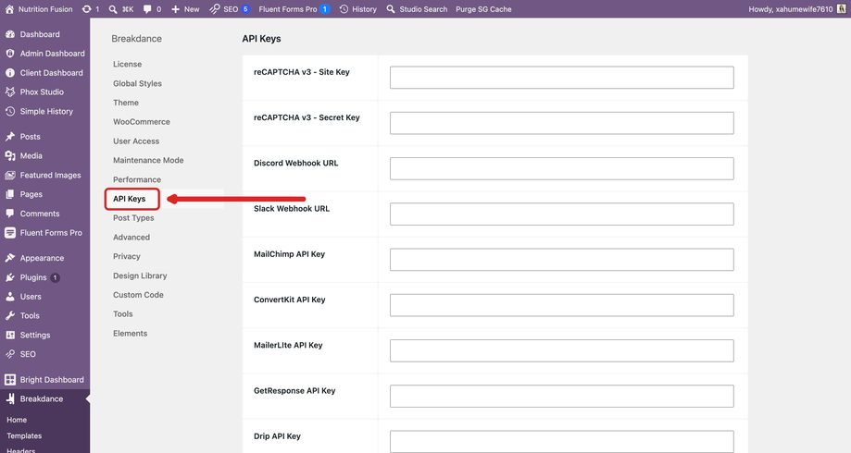Click Purge SG Cache in admin bar
Screen dimensions: 851x453
click(x=483, y=9)
